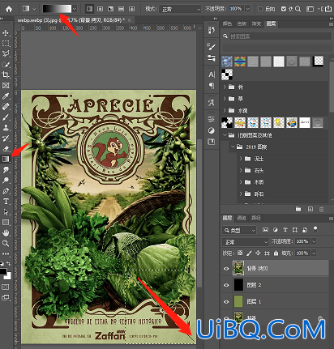
Task: Select the Pen tool
Action: click(x=6, y=191)
